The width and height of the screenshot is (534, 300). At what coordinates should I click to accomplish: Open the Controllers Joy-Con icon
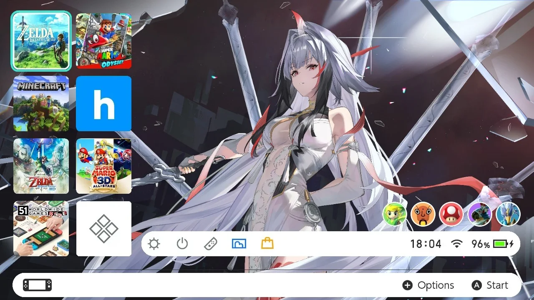point(210,244)
